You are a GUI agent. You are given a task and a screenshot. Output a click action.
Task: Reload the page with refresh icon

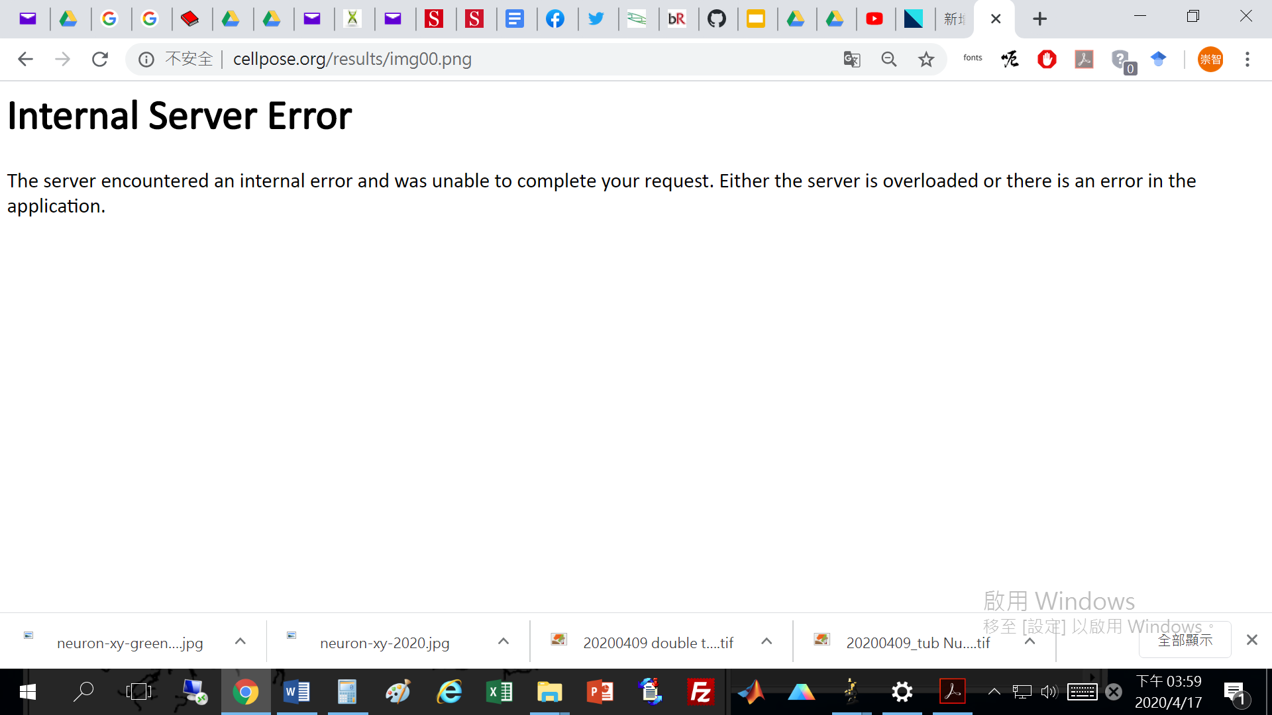coord(100,60)
